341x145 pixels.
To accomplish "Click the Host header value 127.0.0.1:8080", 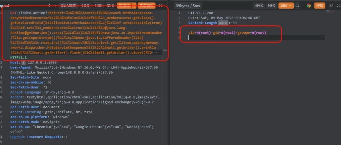I will pos(42,62).
